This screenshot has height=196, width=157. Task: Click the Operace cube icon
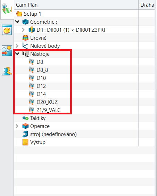pos(25,126)
